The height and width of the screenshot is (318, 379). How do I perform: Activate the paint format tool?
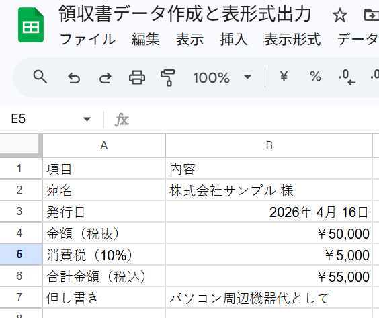click(x=168, y=77)
